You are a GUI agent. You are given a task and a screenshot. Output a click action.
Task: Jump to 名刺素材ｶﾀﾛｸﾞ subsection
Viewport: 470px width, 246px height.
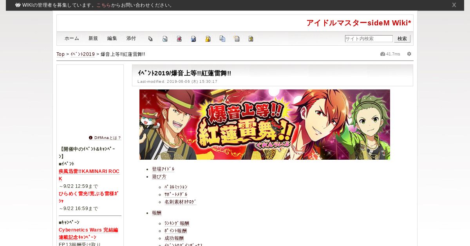pos(181,202)
